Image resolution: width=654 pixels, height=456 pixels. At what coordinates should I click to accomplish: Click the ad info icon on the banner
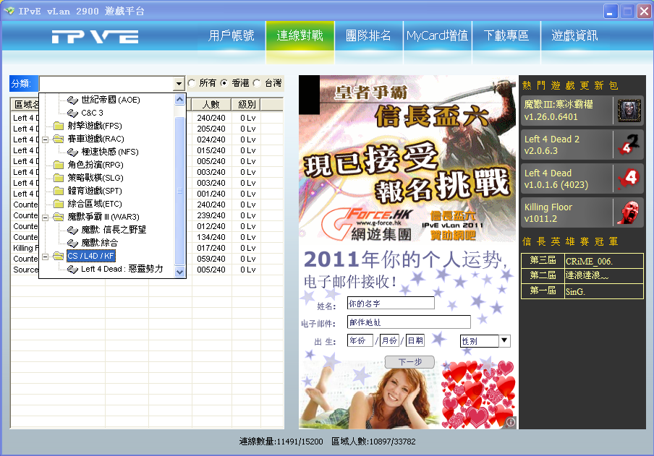point(511,422)
